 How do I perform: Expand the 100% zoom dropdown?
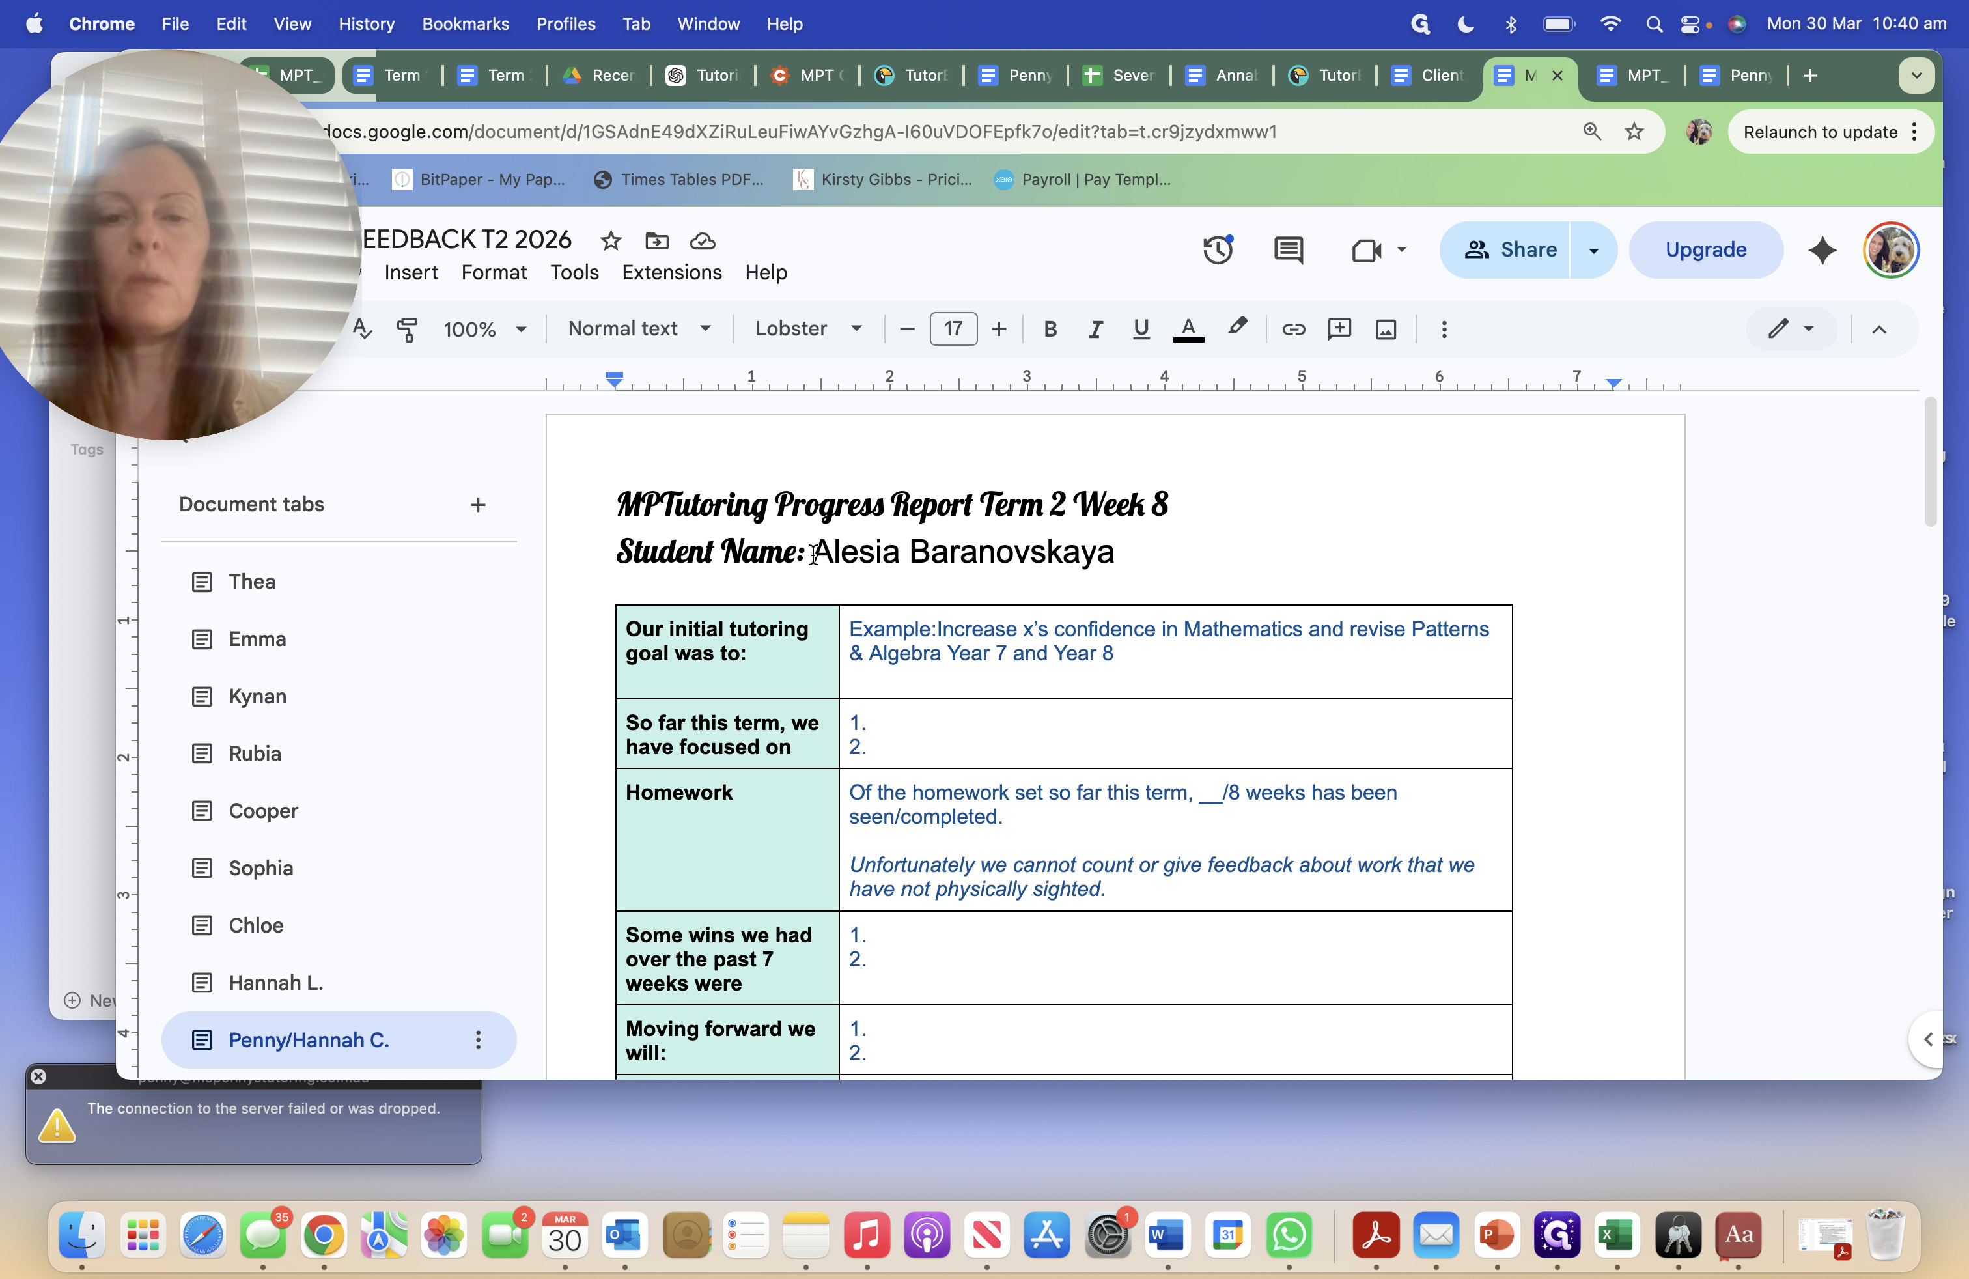tap(484, 330)
